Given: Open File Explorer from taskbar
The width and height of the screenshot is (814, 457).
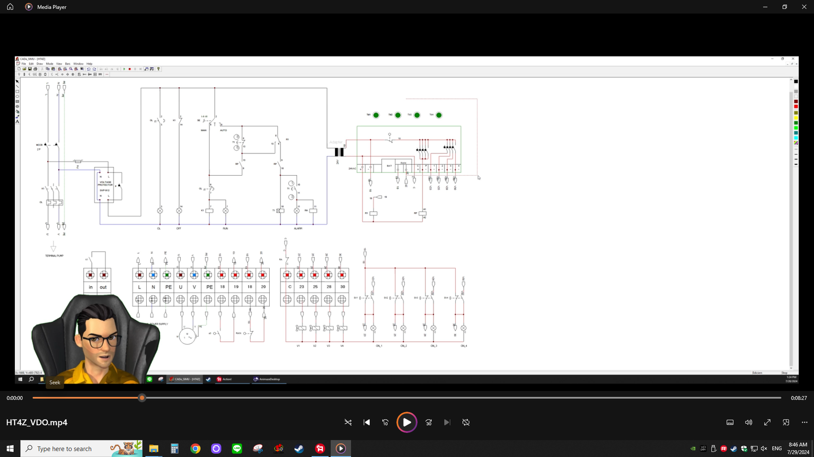Looking at the screenshot, I should [x=154, y=449].
